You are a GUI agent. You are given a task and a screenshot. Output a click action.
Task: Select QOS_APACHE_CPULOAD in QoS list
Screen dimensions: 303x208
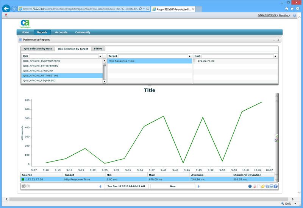pyautogui.click(x=62, y=71)
